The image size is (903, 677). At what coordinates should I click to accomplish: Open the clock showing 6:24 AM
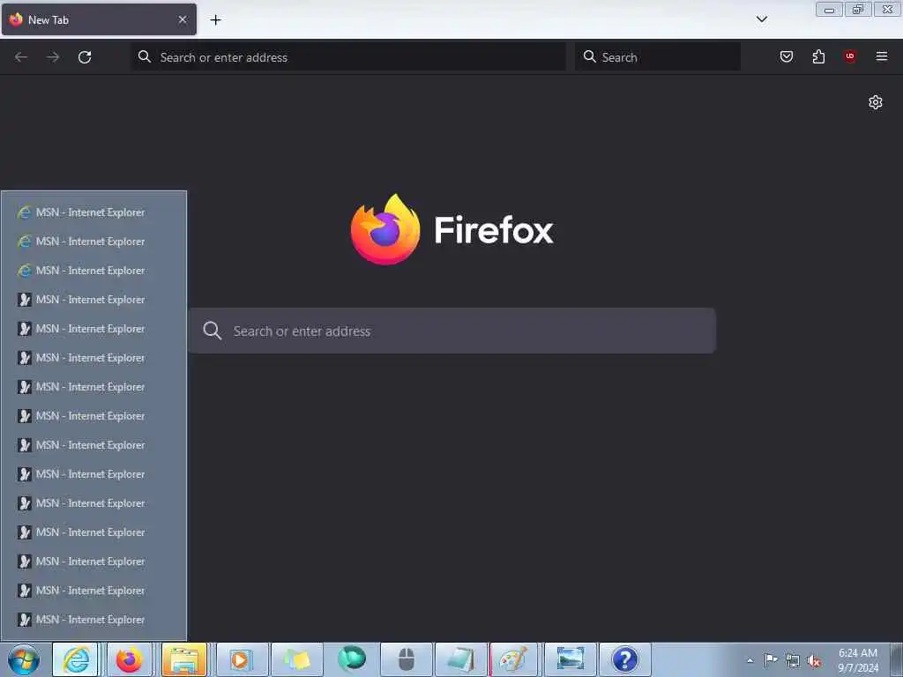858,660
